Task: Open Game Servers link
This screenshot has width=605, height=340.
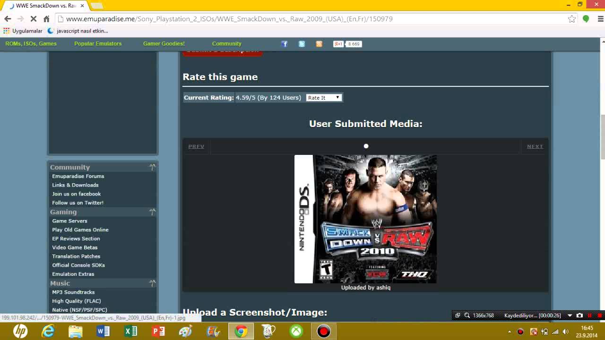Action: (69, 221)
